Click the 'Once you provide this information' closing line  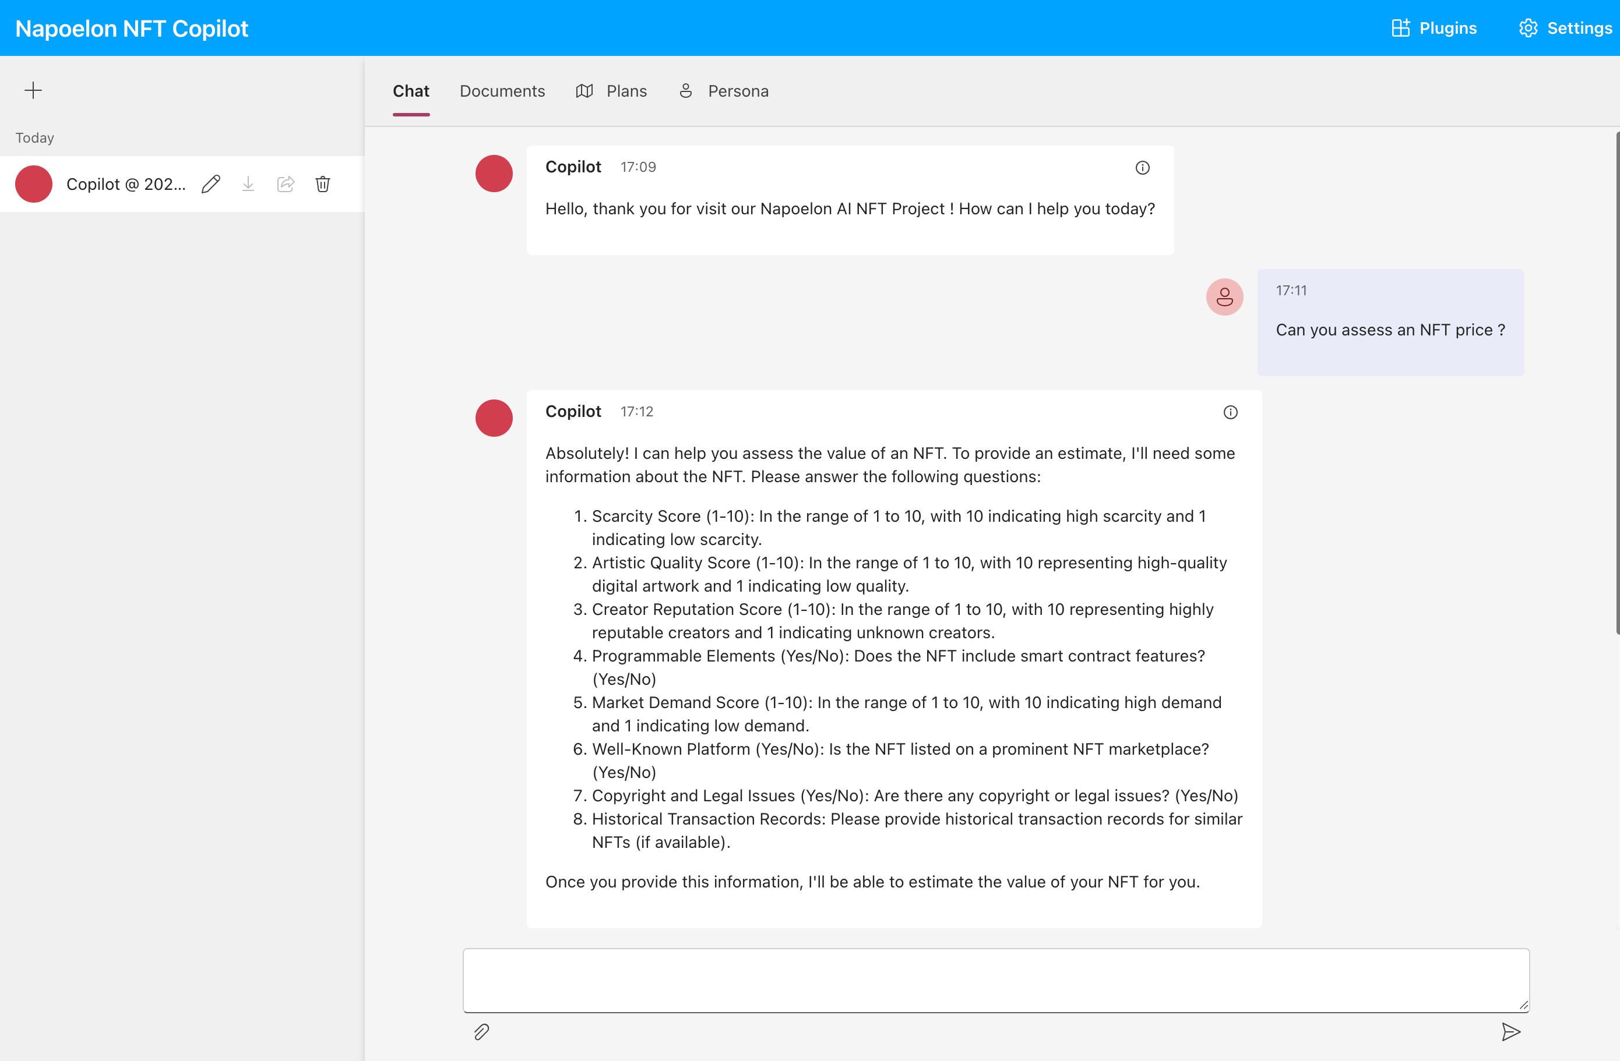(x=872, y=882)
